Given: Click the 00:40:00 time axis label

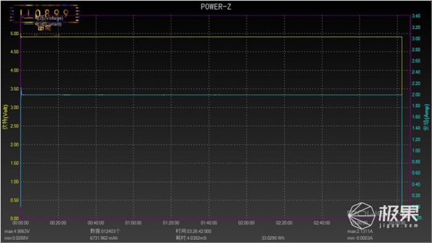Looking at the screenshot, I should point(96,223).
